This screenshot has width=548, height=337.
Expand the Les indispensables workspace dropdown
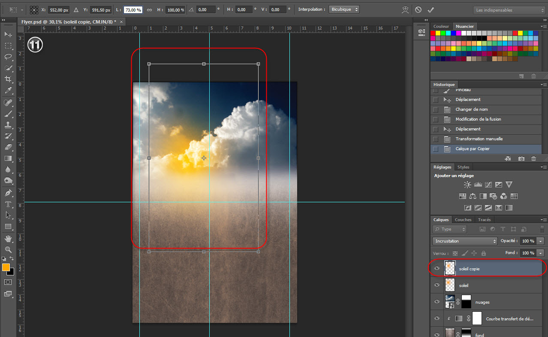(509, 10)
